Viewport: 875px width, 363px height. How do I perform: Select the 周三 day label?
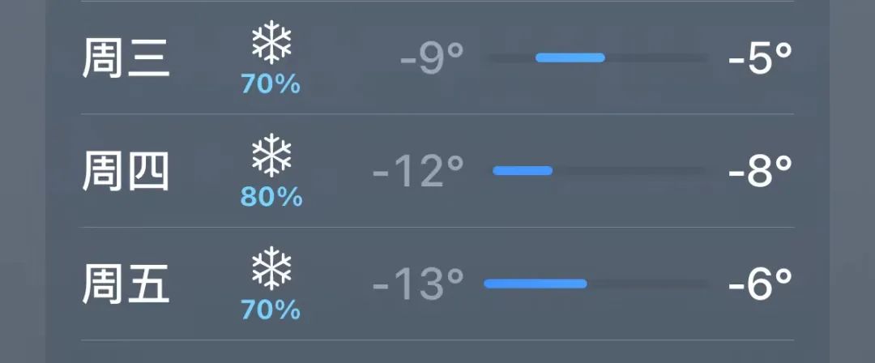pos(126,58)
